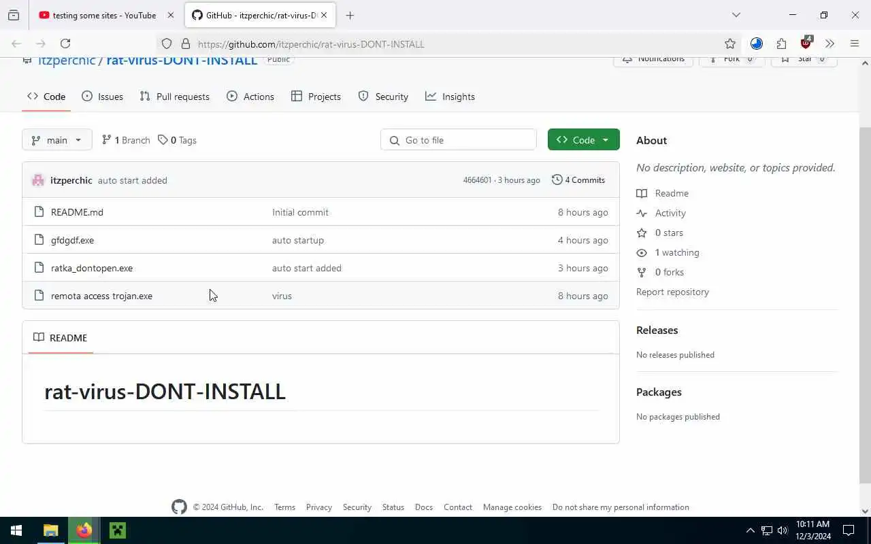Open a new browser tab
The width and height of the screenshot is (871, 544).
pos(350,15)
